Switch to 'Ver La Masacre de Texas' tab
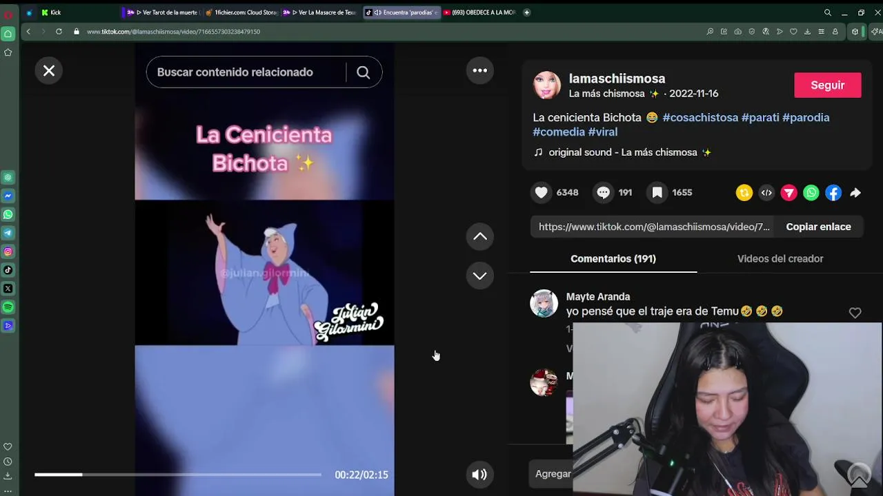This screenshot has height=496, width=883. pyautogui.click(x=320, y=12)
